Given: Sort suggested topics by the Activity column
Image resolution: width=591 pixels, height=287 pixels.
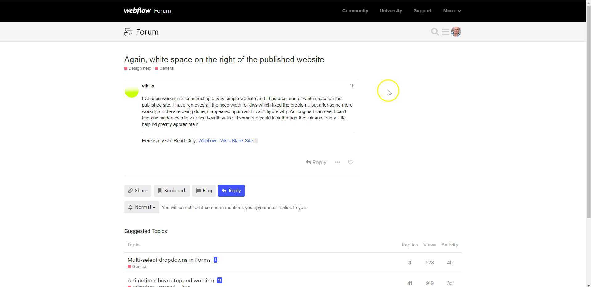Looking at the screenshot, I should tap(450, 245).
